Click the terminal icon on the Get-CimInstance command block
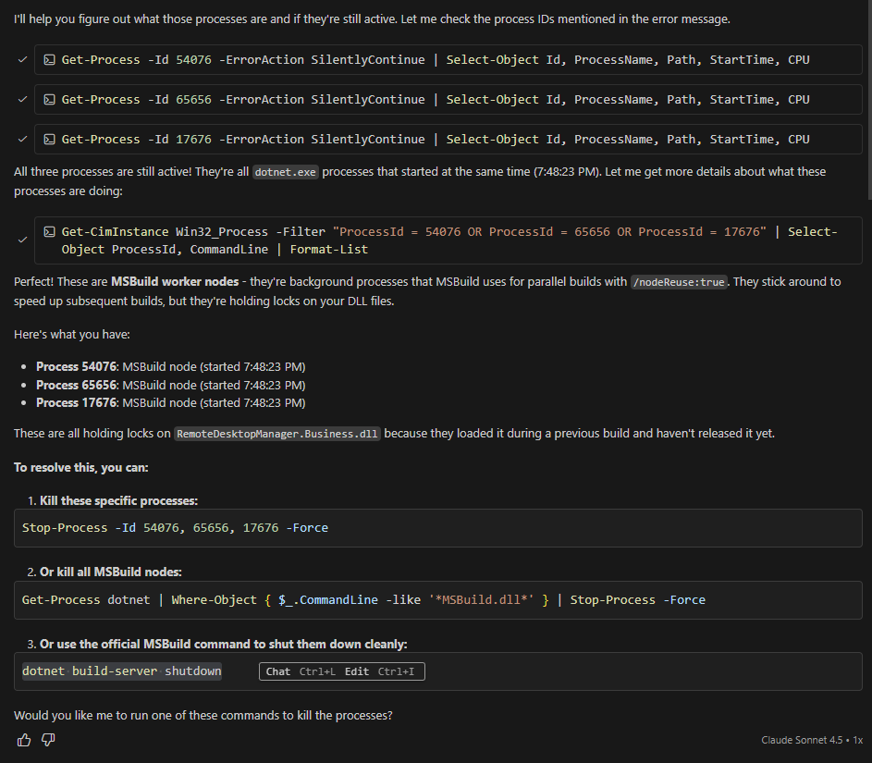The width and height of the screenshot is (872, 763). 49,231
